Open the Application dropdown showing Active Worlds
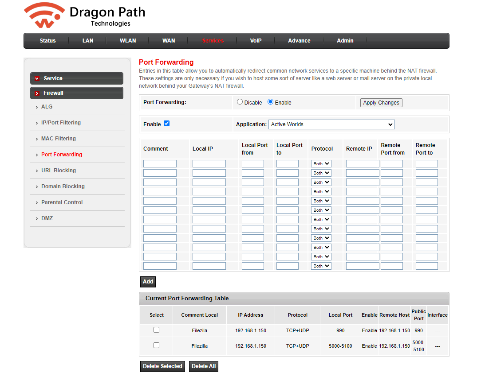 pos(331,124)
